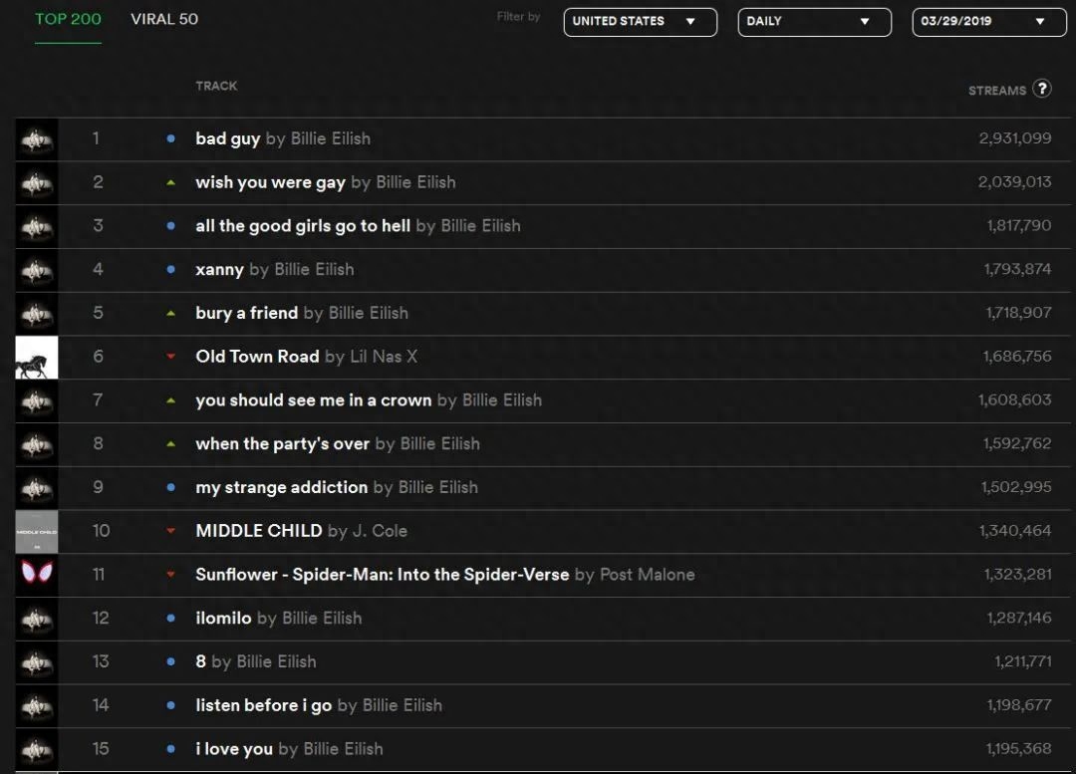Click the Streams help question mark icon
The image size is (1076, 774).
click(1042, 89)
